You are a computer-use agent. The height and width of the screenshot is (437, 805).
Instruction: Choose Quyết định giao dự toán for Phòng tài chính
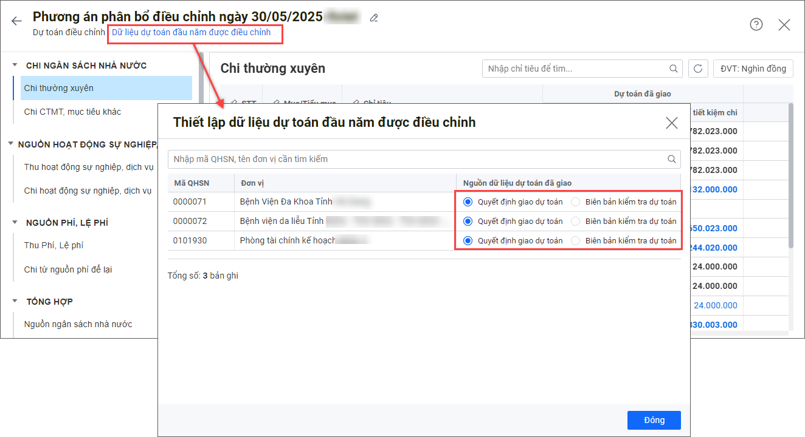[468, 241]
